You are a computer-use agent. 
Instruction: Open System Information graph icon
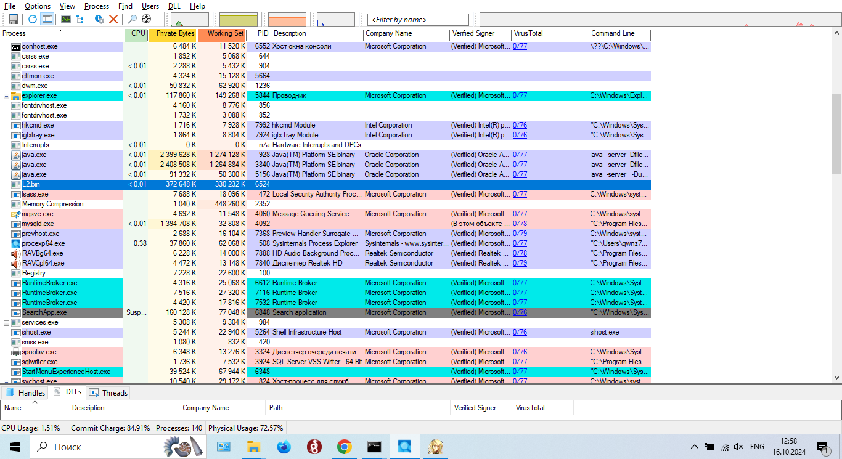[x=65, y=19]
